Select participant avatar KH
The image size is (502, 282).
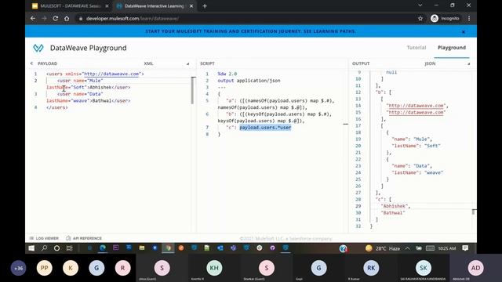point(214,268)
